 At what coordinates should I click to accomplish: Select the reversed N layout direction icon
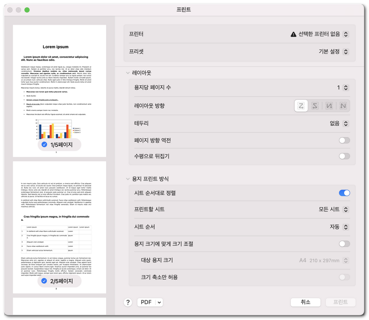click(x=342, y=105)
